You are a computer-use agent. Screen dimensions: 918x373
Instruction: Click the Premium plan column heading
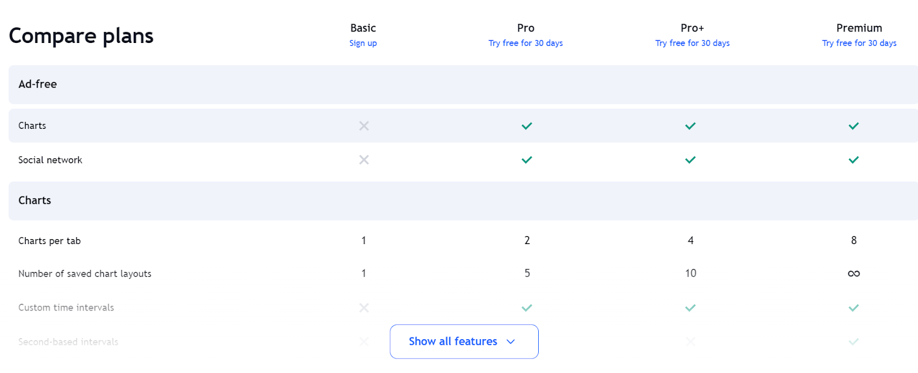coord(859,28)
